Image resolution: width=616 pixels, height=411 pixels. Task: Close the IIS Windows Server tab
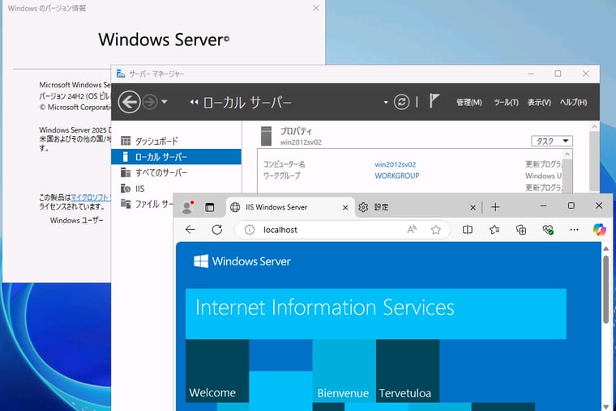pyautogui.click(x=345, y=207)
